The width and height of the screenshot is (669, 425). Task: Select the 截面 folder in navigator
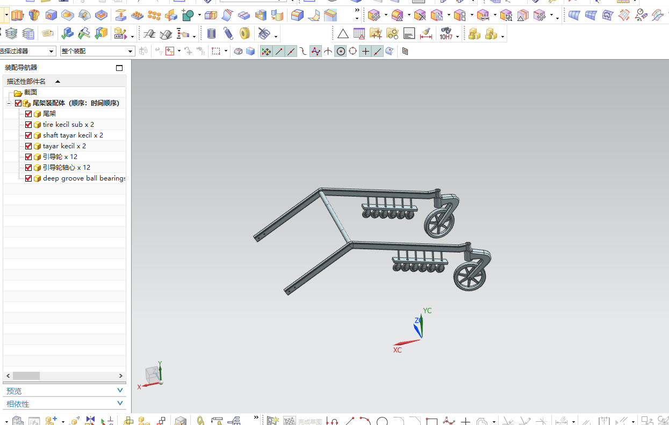[x=31, y=92]
